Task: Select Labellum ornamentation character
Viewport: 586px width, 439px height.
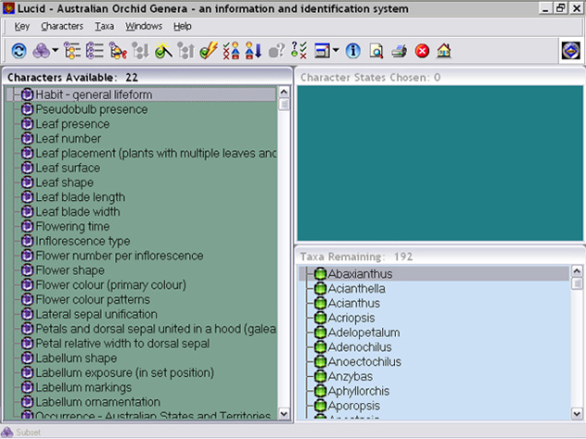Action: tap(98, 402)
